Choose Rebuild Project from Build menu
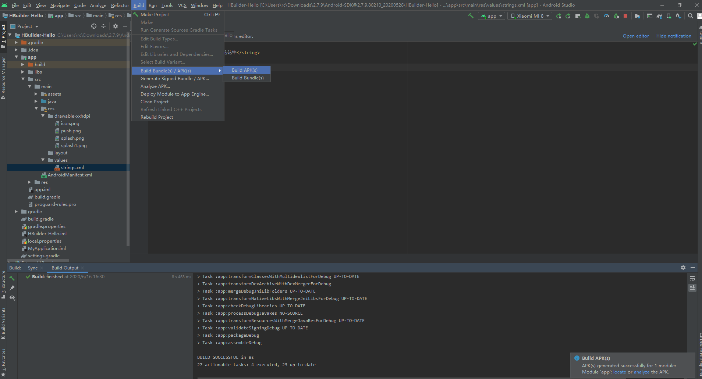Viewport: 702px width, 379px height. pyautogui.click(x=157, y=117)
